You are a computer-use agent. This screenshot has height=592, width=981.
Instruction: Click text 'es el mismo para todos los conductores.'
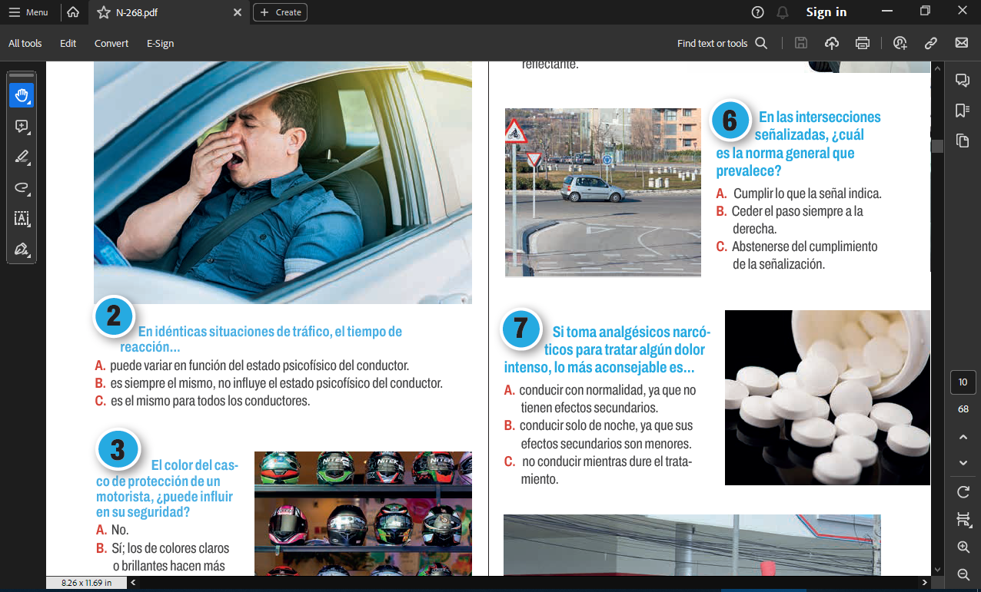point(211,401)
